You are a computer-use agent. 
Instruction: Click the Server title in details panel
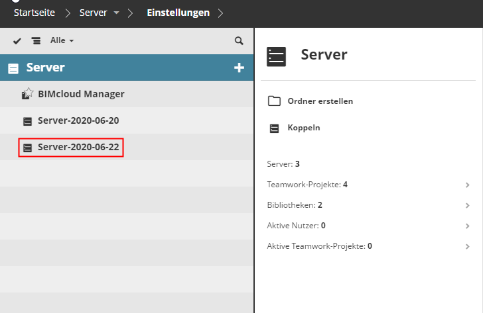click(x=324, y=55)
